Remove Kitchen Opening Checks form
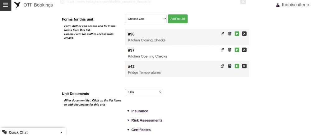The width and height of the screenshot is (311, 137). (244, 50)
